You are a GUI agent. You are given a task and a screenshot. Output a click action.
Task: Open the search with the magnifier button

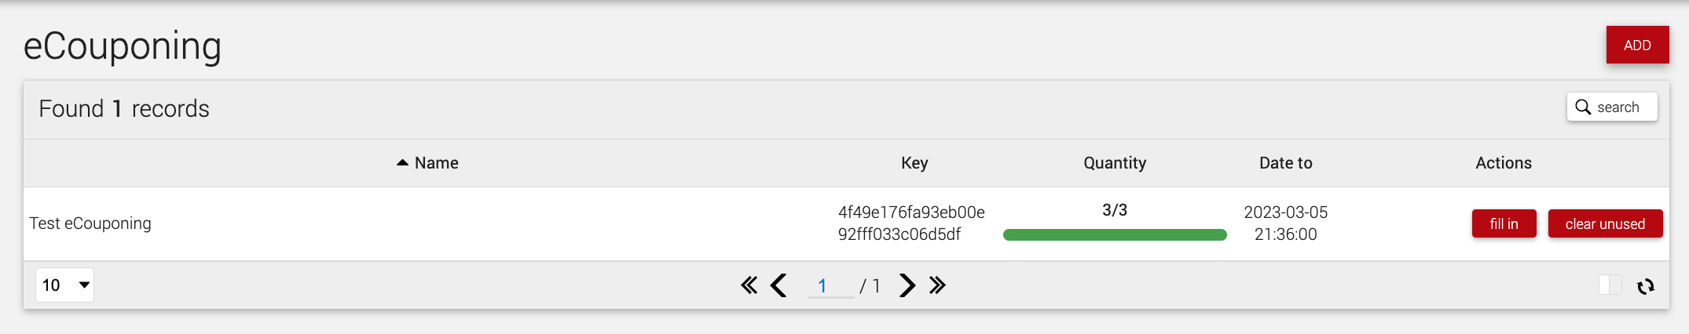(x=1612, y=107)
